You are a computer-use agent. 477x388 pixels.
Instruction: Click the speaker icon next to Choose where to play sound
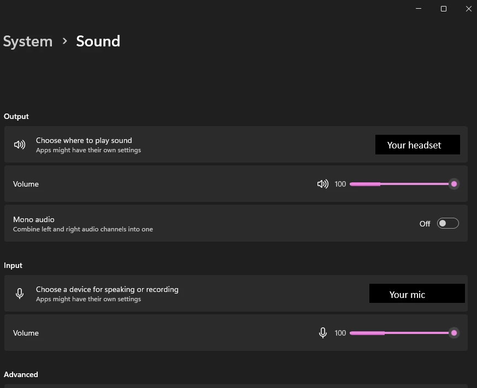coord(20,145)
